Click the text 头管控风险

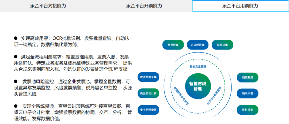pyautogui.click(x=26, y=94)
